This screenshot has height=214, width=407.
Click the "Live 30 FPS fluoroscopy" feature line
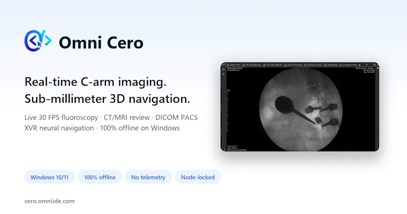61,118
